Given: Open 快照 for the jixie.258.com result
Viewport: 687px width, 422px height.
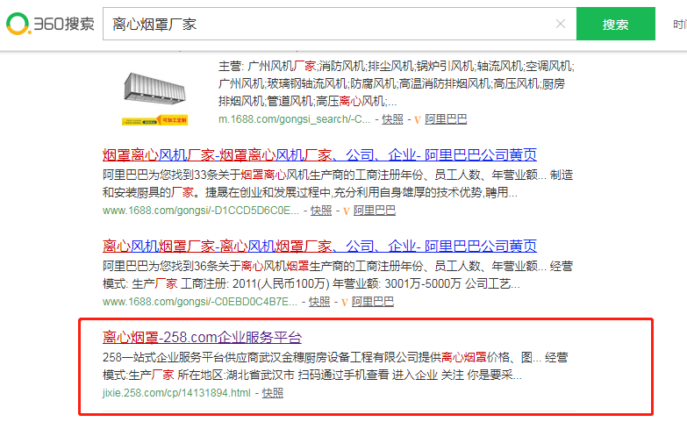Looking at the screenshot, I should tap(273, 393).
